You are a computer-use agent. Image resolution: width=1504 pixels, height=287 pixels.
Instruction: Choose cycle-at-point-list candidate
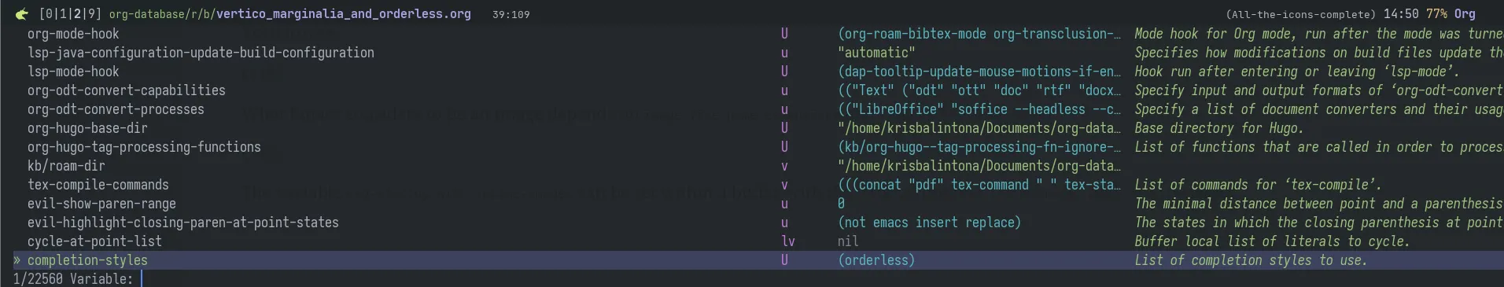click(94, 241)
